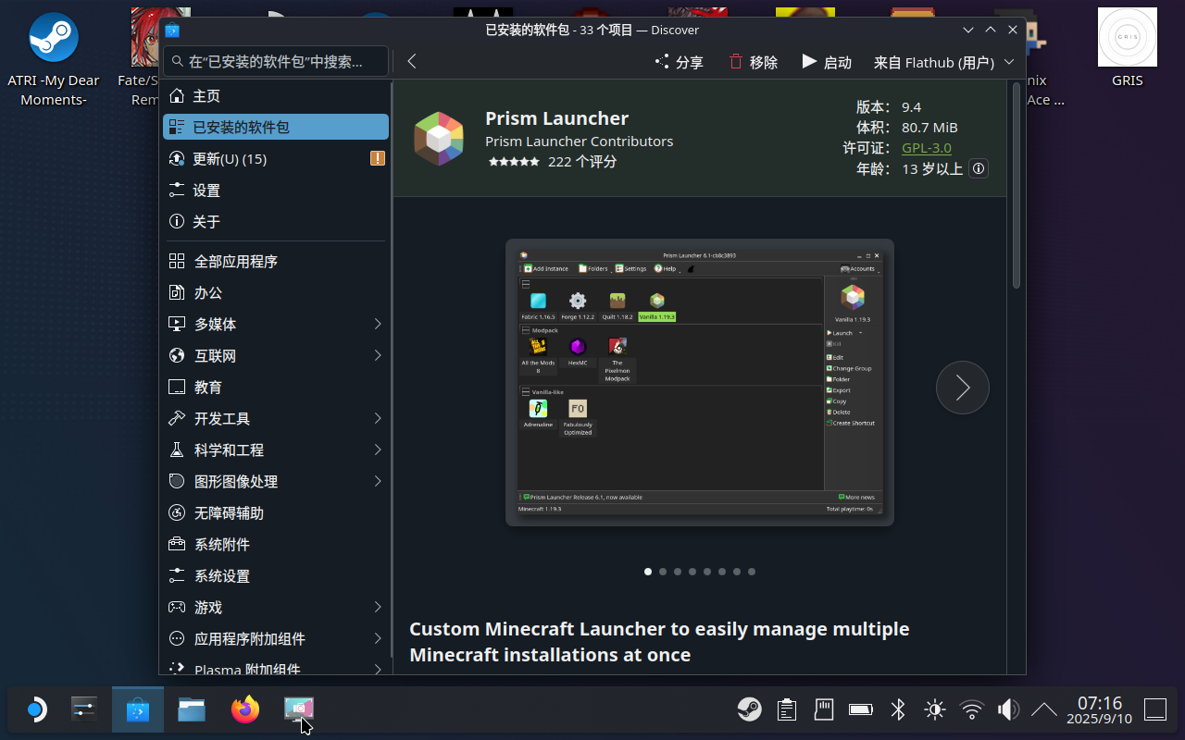Switch to Discover in the taskbar

[x=138, y=709]
